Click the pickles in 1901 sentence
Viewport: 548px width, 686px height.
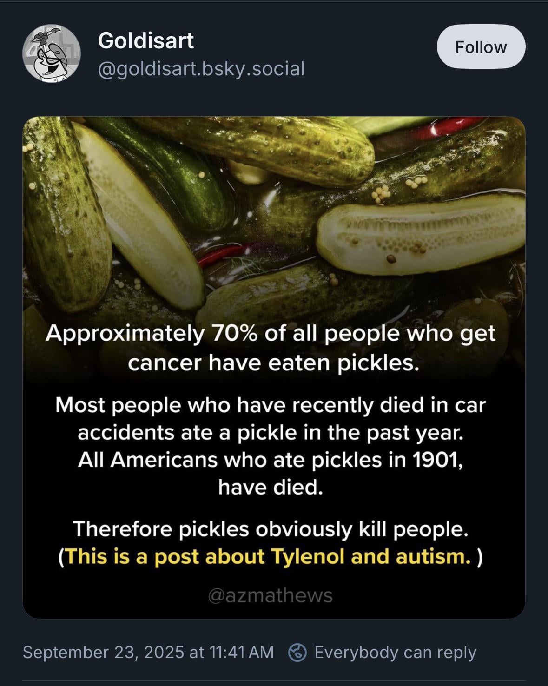coord(271,473)
